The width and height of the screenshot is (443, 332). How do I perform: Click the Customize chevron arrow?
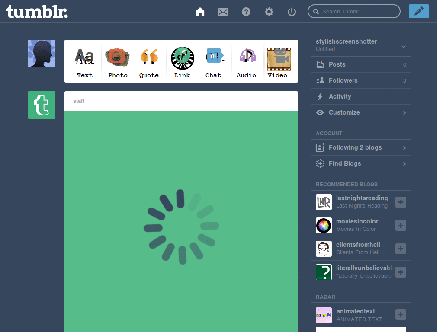[404, 113]
